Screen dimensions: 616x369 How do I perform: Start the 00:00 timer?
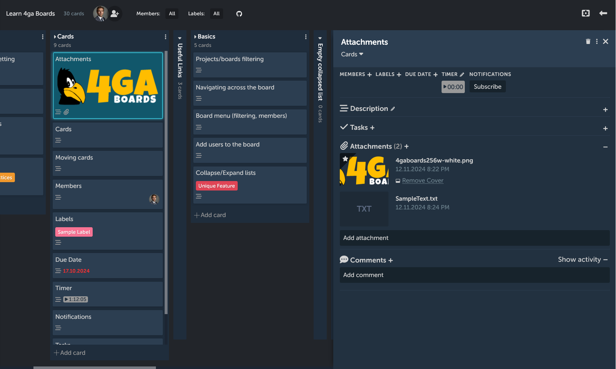coord(453,87)
